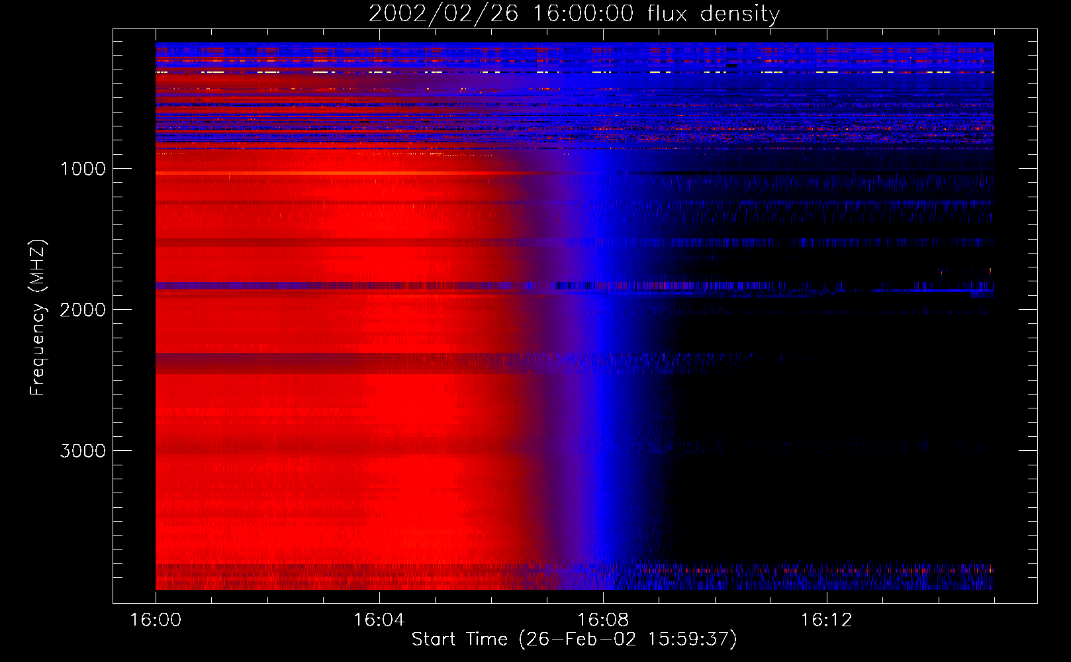Viewport: 1071px width, 662px height.
Task: Click the '1000' frequency tick label
Action: pyautogui.click(x=83, y=169)
